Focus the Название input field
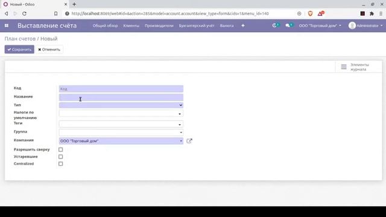386x217 pixels. pyautogui.click(x=121, y=97)
